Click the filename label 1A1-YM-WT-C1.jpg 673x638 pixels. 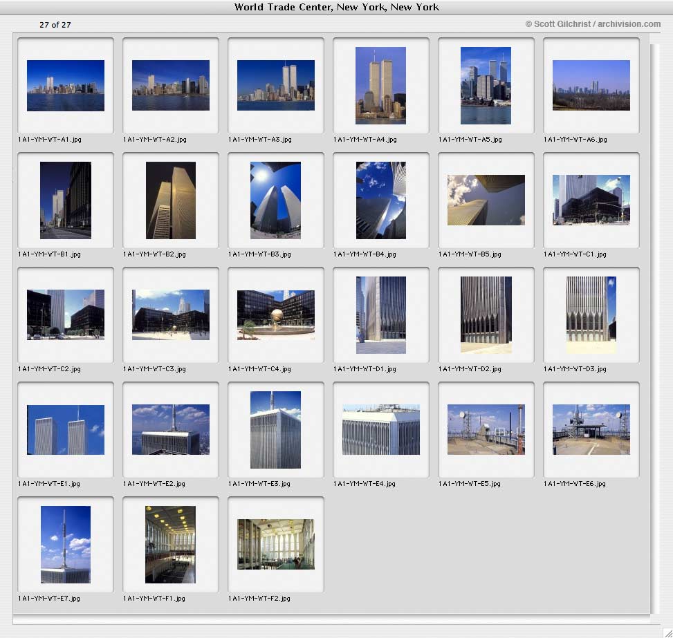[x=575, y=254]
